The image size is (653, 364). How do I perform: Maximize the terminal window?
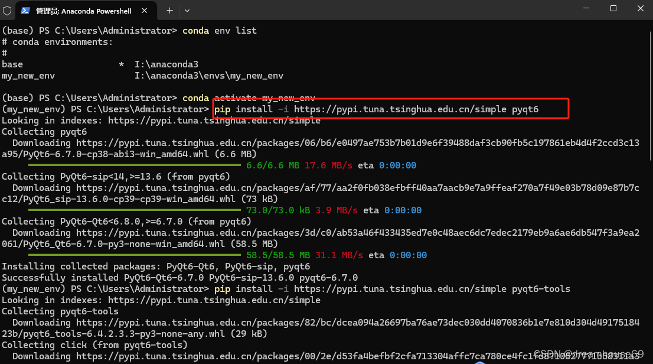point(613,8)
